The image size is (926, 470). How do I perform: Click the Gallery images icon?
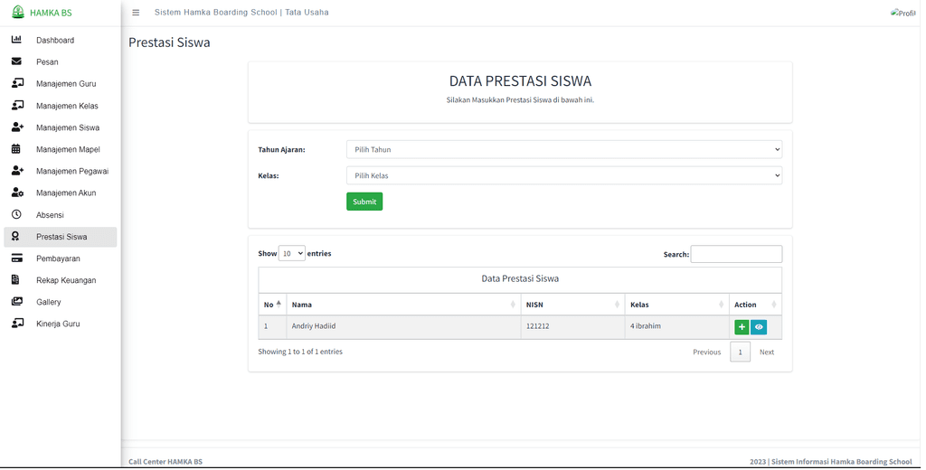pyautogui.click(x=17, y=302)
